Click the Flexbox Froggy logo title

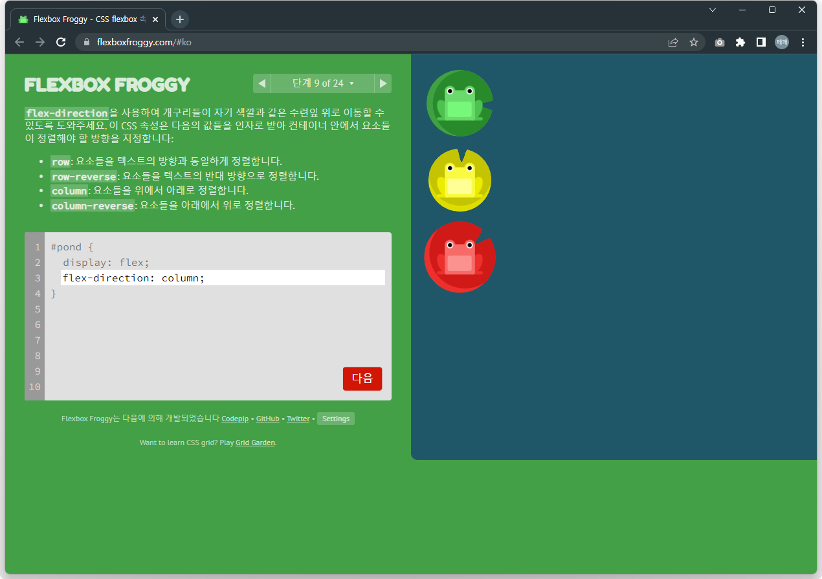pyautogui.click(x=107, y=85)
